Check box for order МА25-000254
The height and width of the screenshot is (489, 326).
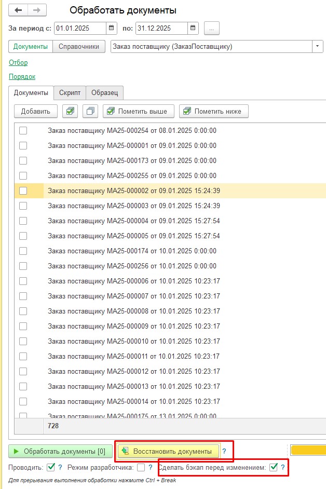tap(23, 130)
